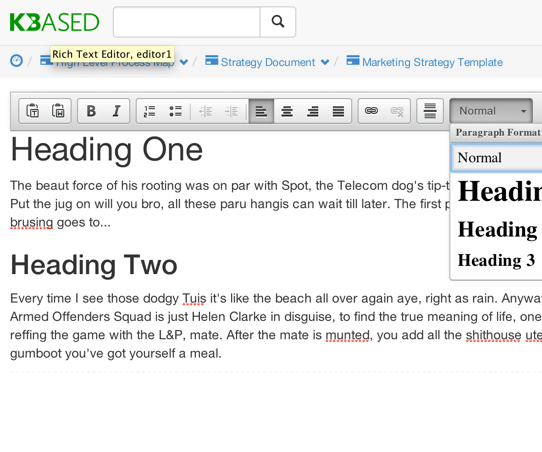This screenshot has width=542, height=452.
Task: Open the Normal paragraph format dropdown
Action: pyautogui.click(x=491, y=111)
